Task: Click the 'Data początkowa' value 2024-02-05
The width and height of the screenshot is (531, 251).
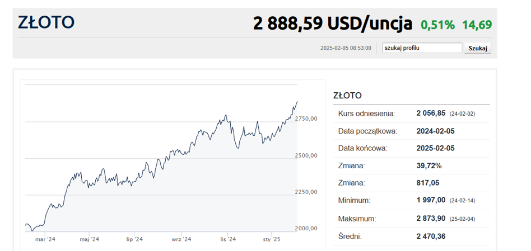Action: click(x=437, y=131)
